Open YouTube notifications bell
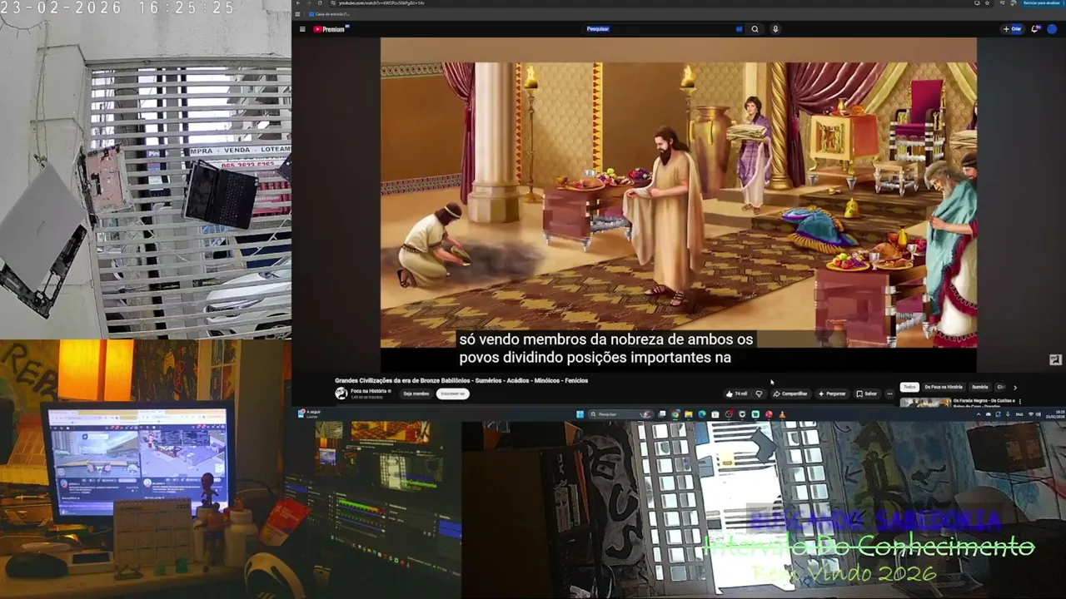 1035,29
